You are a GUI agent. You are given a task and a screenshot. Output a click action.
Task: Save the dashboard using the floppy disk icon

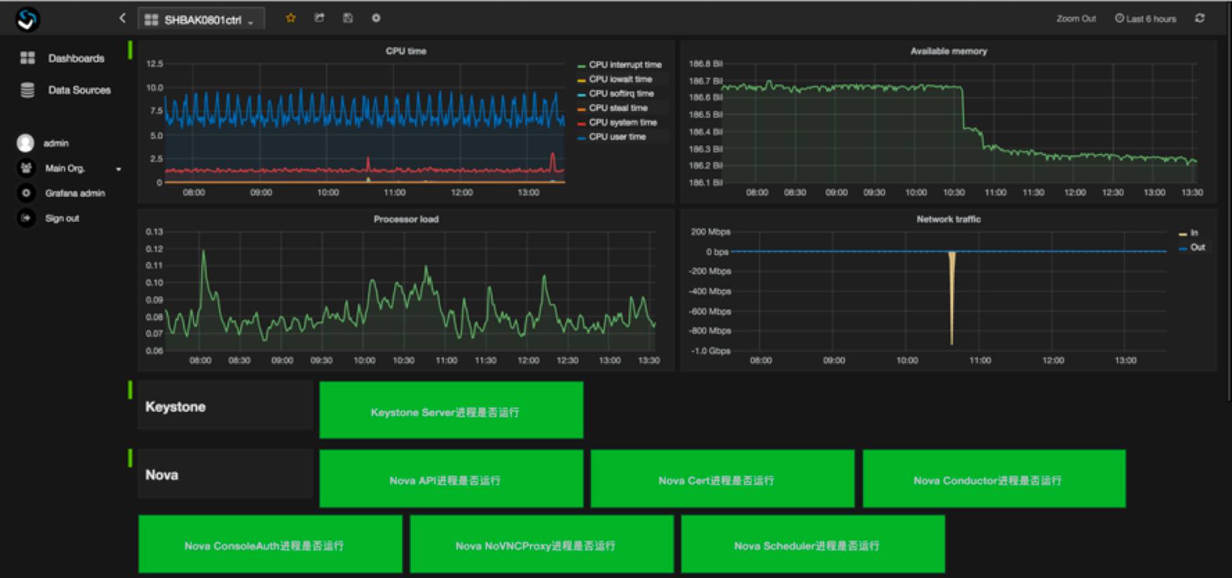(348, 18)
